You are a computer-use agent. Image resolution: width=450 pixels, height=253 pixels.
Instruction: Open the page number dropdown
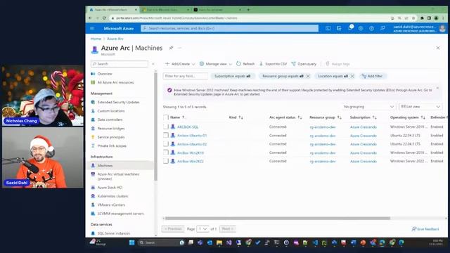pos(202,229)
